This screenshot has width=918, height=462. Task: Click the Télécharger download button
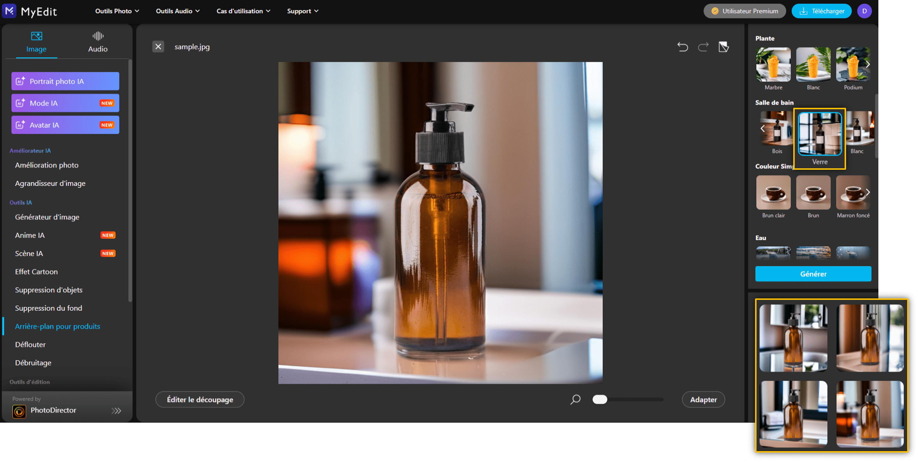coord(821,11)
